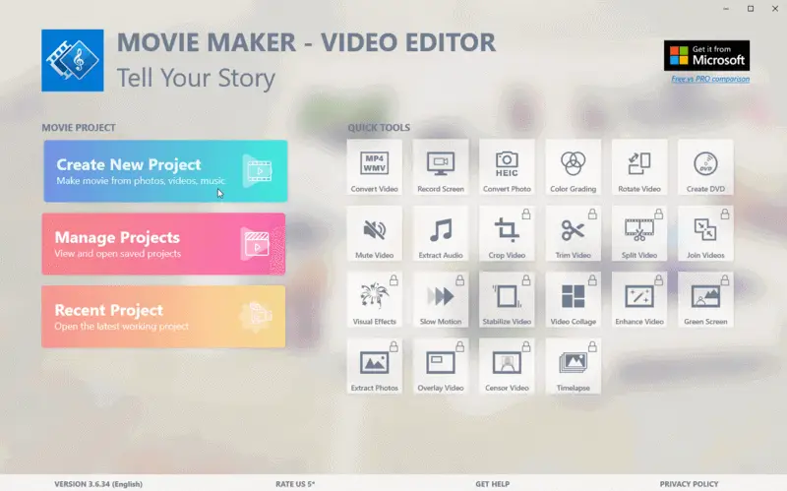Maximize the application window
Viewport: 787px width, 491px height.
pyautogui.click(x=751, y=9)
